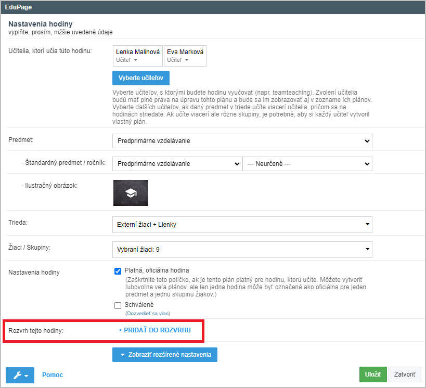Open Lenka Malinová's Učiteľ role arrow

[x=136, y=60]
